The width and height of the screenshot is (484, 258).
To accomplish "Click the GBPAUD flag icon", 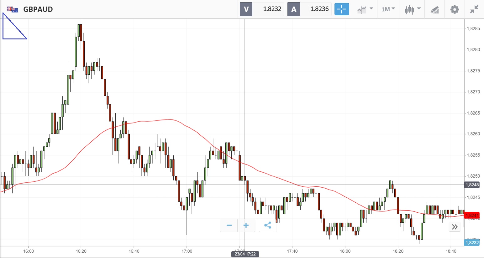I will pyautogui.click(x=13, y=9).
